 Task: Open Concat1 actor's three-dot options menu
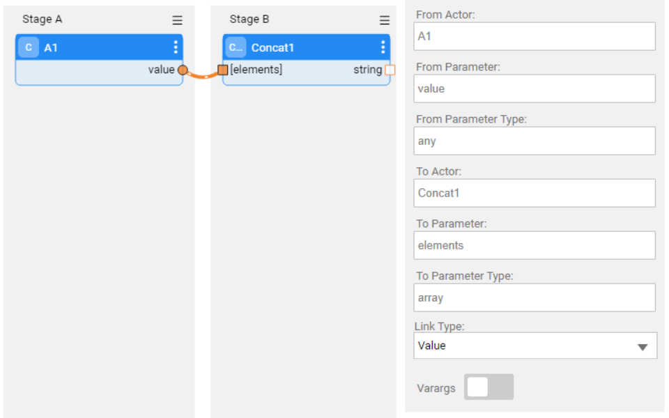[x=383, y=47]
